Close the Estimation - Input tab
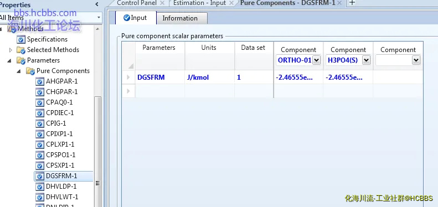 [231, 3]
